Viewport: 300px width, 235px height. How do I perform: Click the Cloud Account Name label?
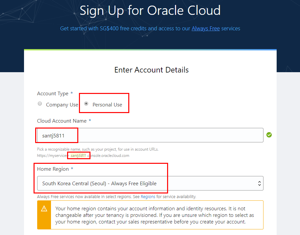(x=62, y=121)
